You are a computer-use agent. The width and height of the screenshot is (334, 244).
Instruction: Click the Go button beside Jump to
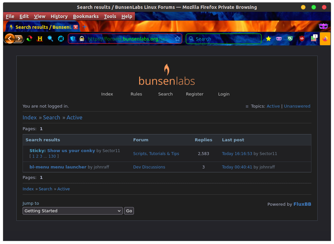(x=129, y=211)
